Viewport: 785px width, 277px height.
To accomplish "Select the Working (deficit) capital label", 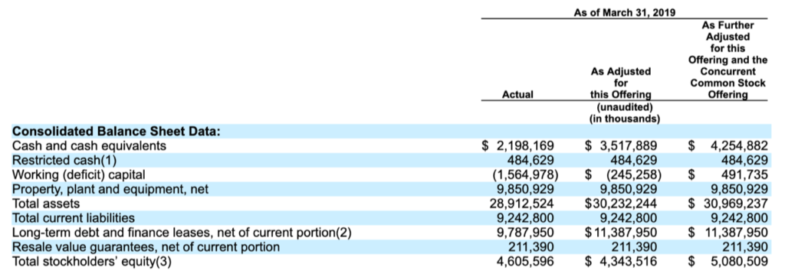I will (79, 175).
